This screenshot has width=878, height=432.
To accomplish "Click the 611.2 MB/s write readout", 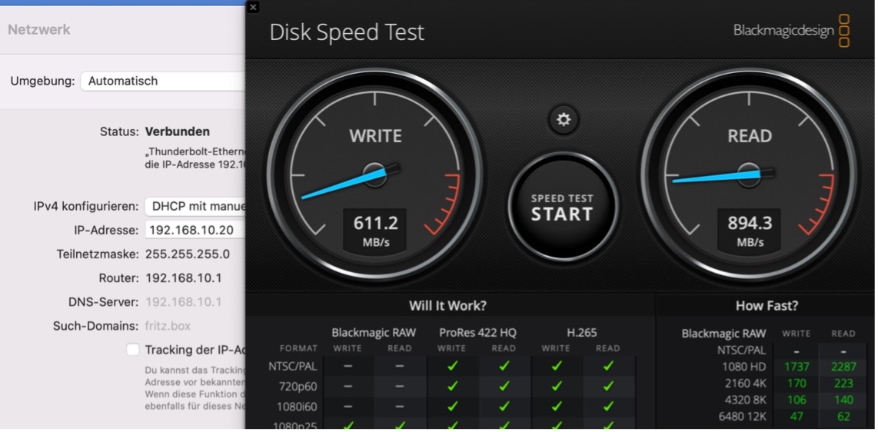I will tap(375, 230).
